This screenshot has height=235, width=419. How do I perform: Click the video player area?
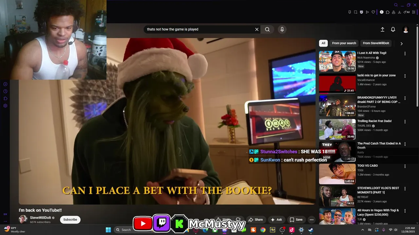click(167, 121)
